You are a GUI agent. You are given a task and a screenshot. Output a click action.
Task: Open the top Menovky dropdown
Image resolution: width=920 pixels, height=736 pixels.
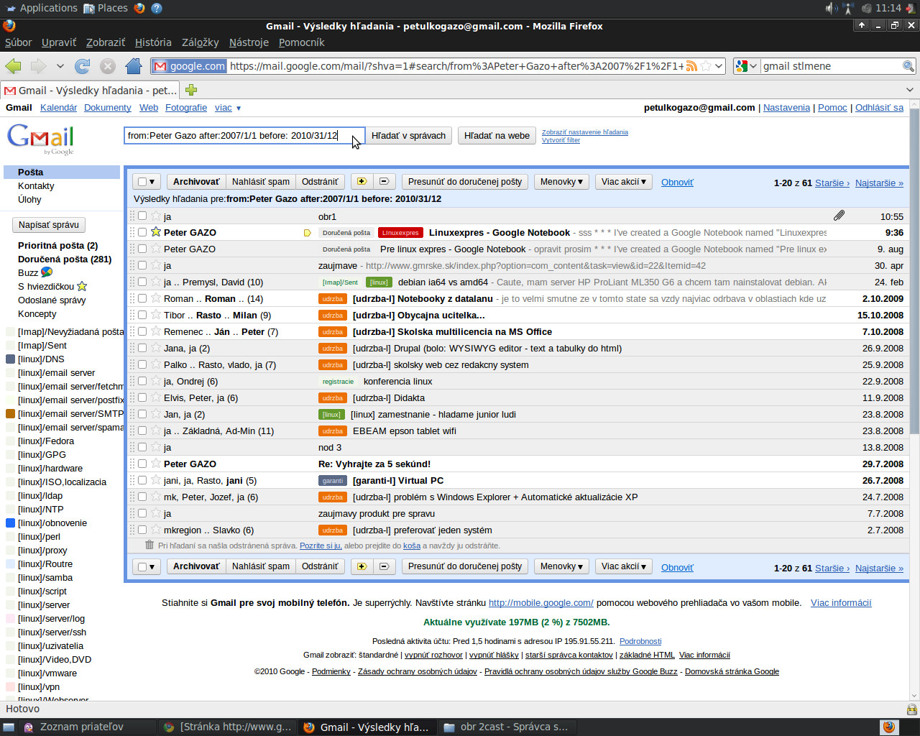[x=561, y=182]
